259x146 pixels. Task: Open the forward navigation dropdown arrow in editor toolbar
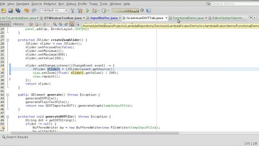click(48, 24)
